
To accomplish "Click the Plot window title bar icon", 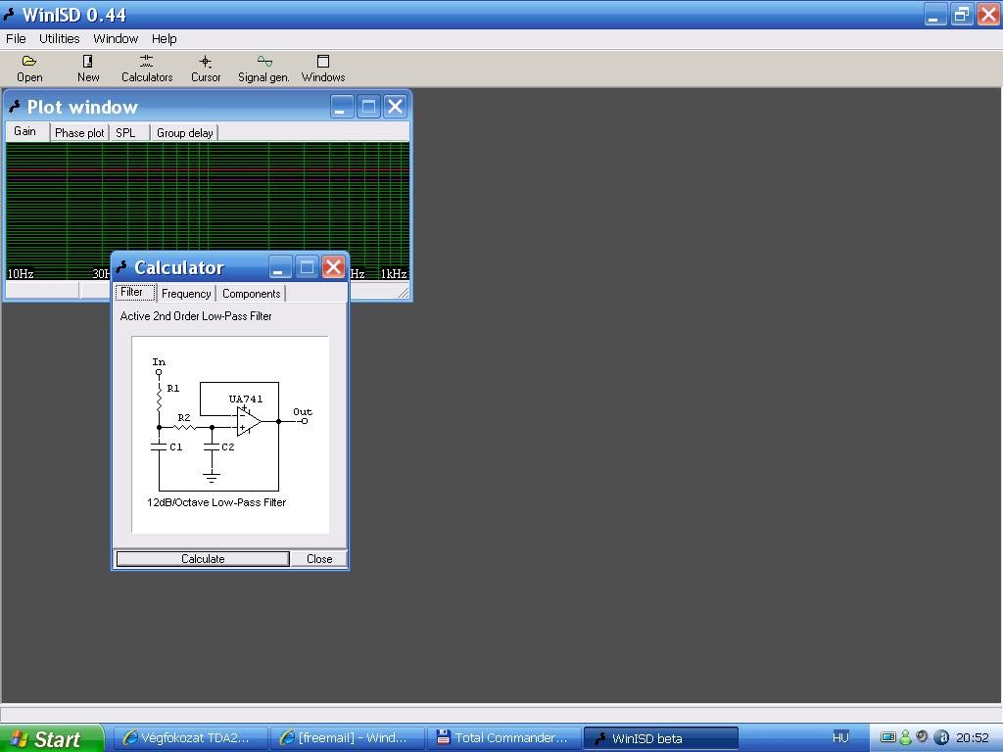I will 16,107.
